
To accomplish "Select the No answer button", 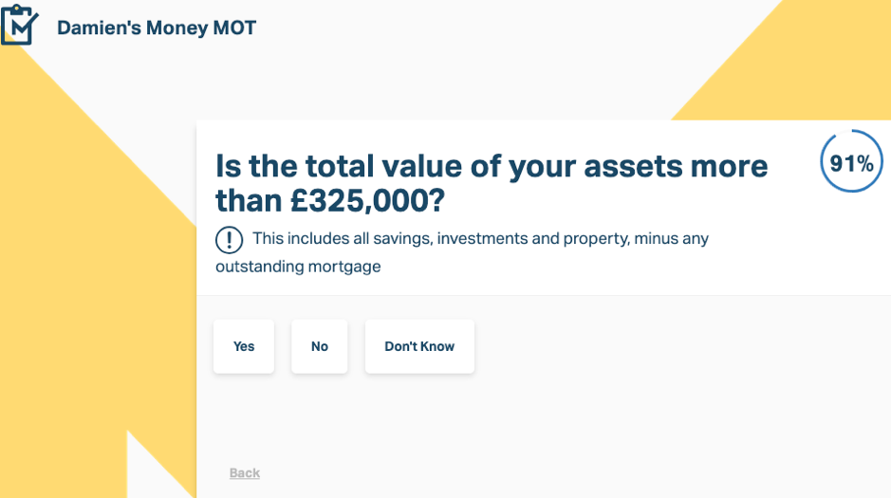I will click(320, 346).
